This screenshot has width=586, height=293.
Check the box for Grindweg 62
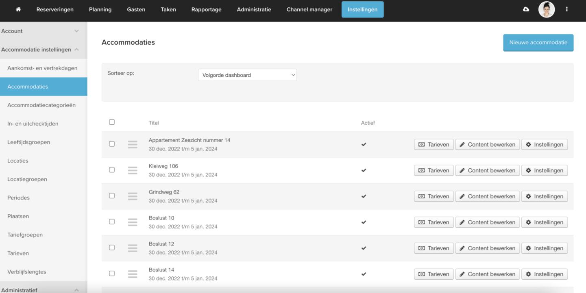(x=112, y=196)
